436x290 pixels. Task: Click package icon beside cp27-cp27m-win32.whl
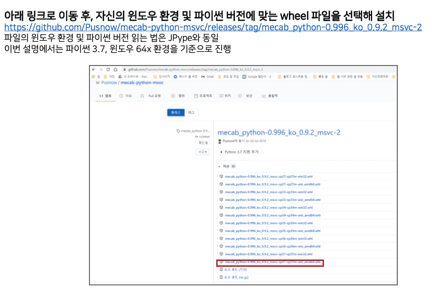click(x=221, y=176)
